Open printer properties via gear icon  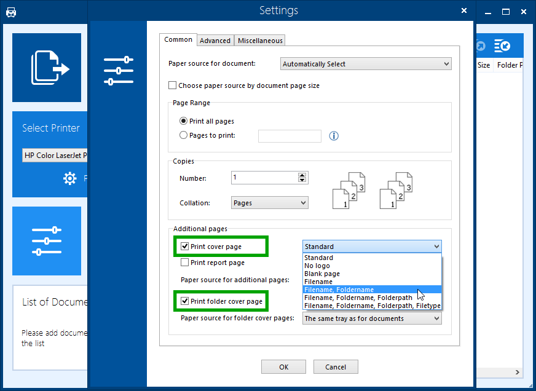click(70, 179)
